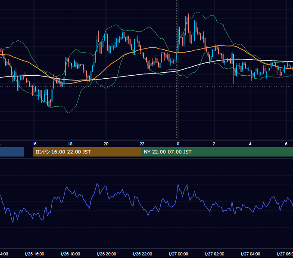Click the 1/27 02:00 date label
The width and height of the screenshot is (293, 258).
(214, 254)
